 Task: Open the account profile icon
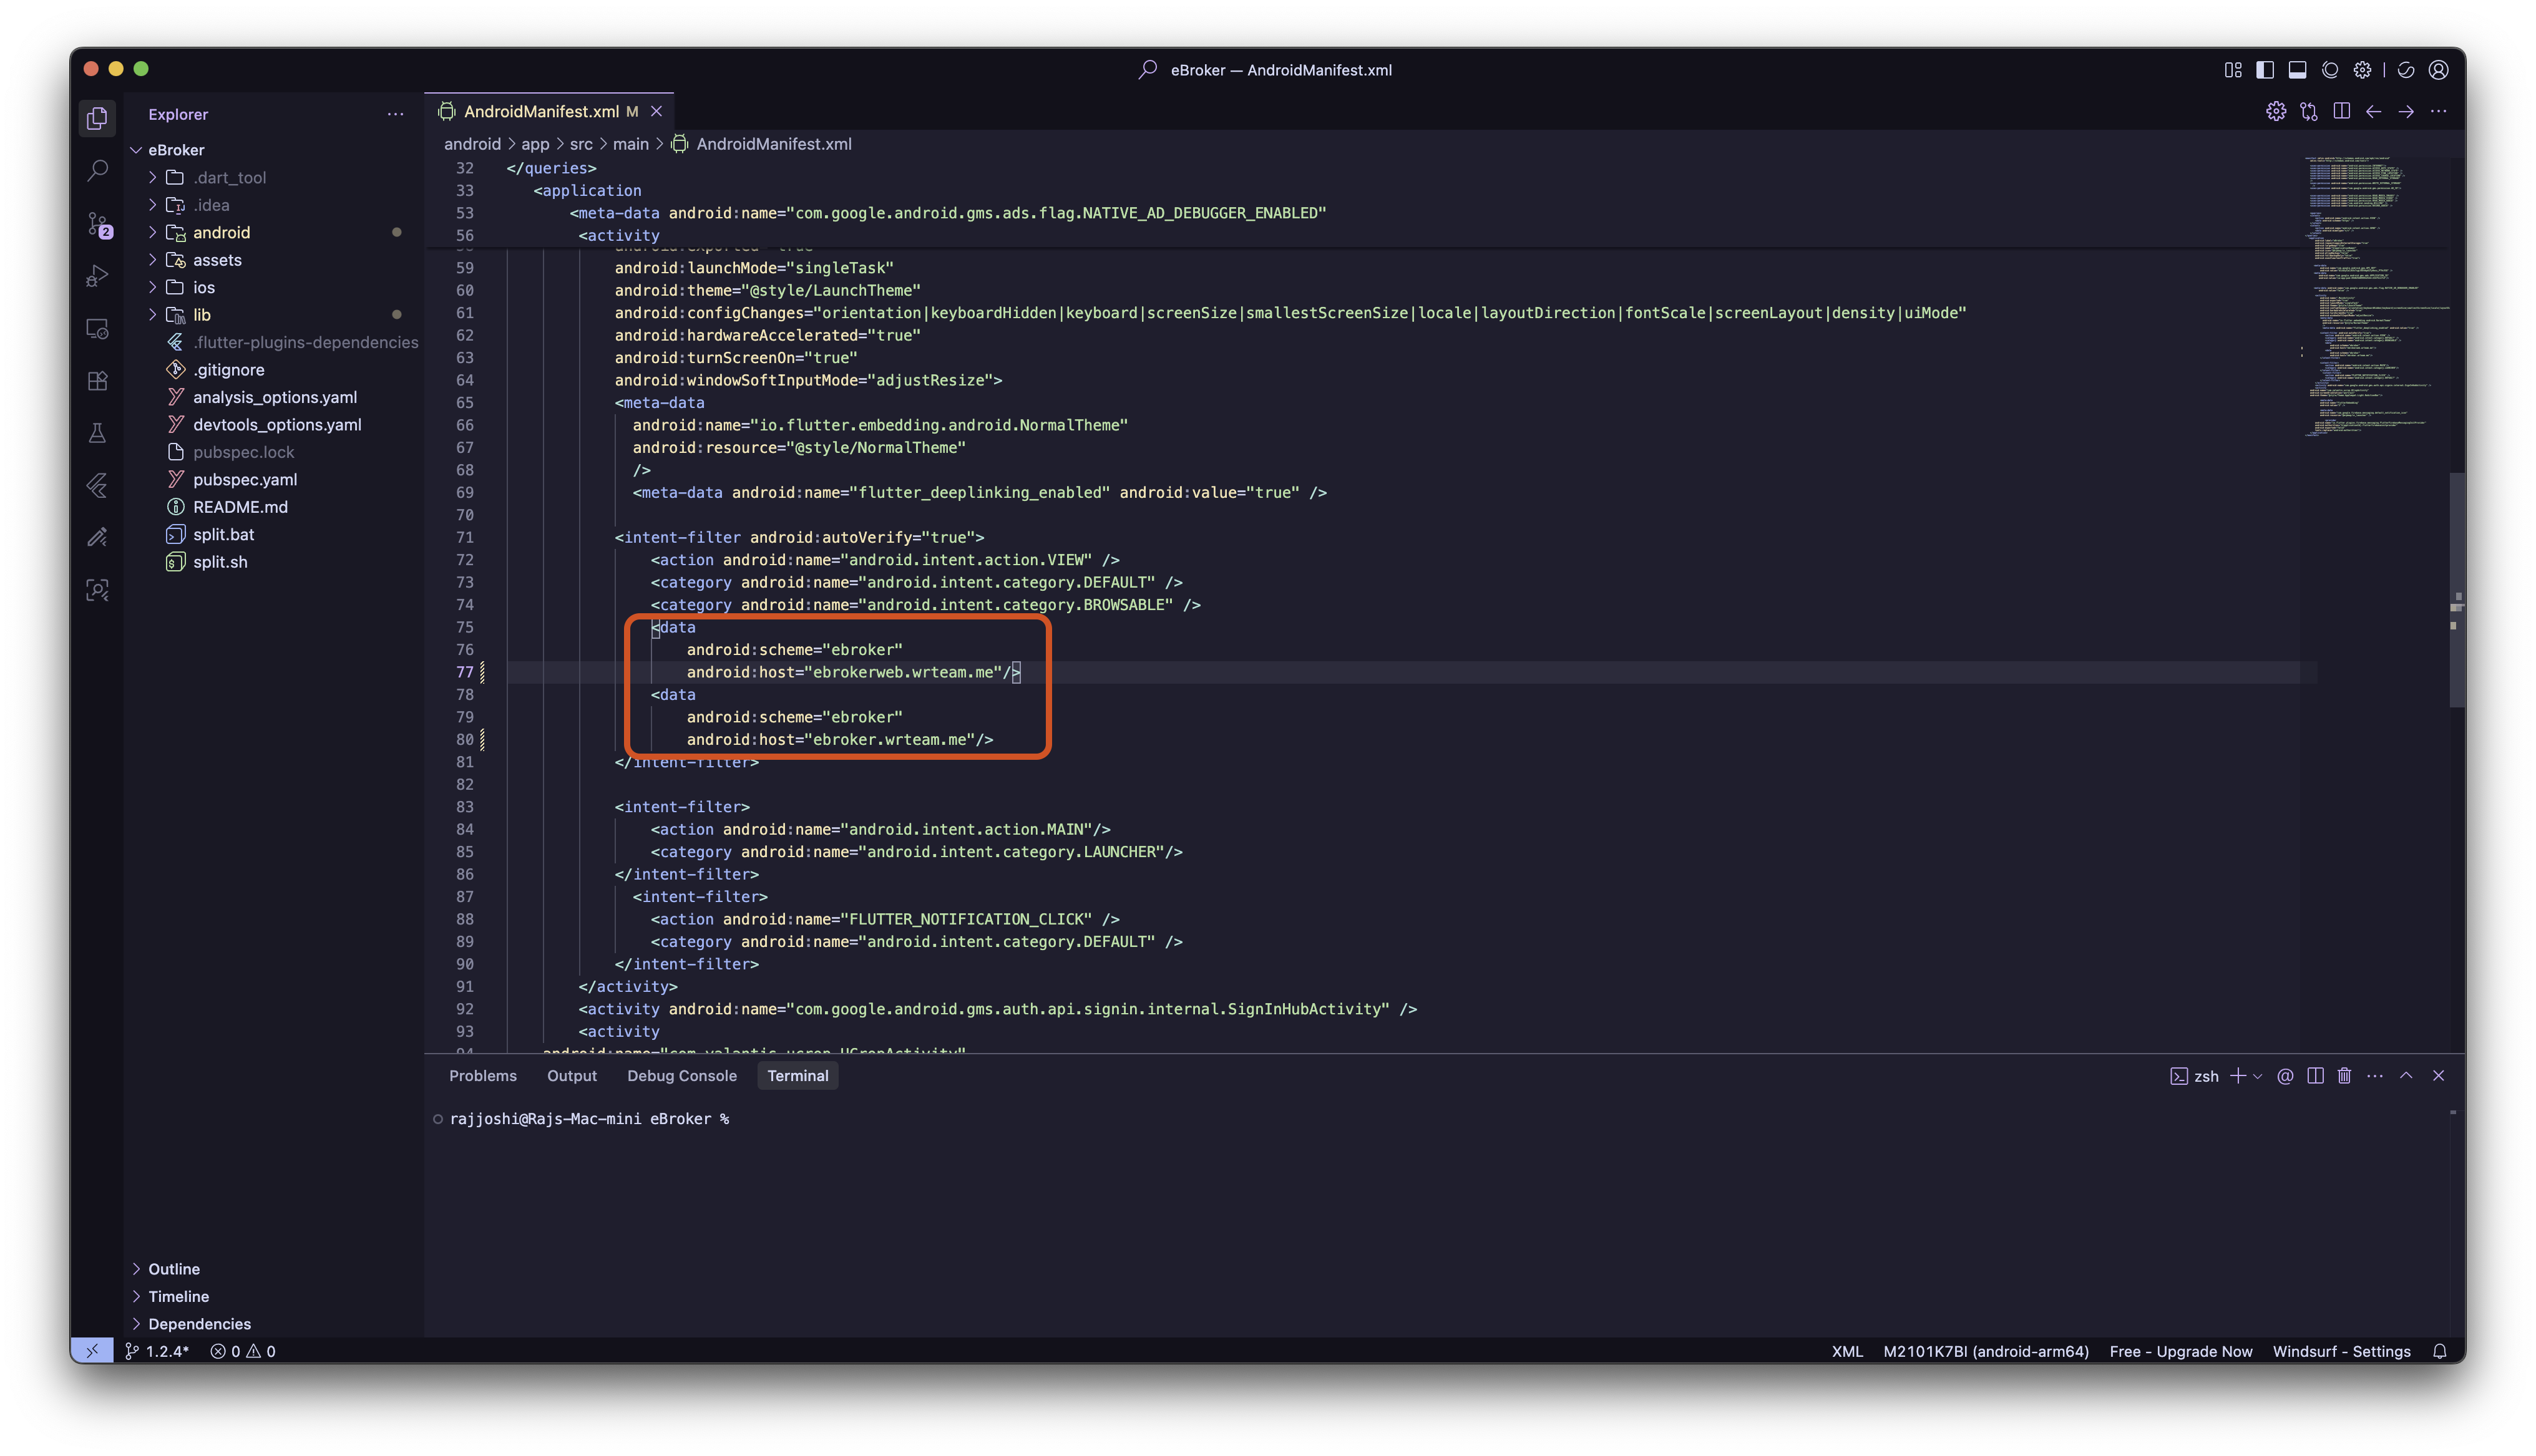click(x=2439, y=70)
